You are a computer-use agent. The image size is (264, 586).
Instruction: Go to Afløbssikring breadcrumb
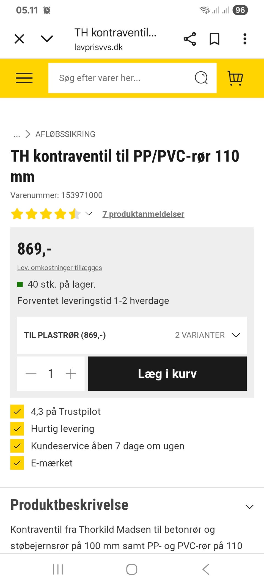65,134
